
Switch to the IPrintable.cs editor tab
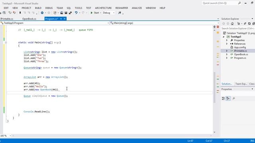tap(7, 19)
